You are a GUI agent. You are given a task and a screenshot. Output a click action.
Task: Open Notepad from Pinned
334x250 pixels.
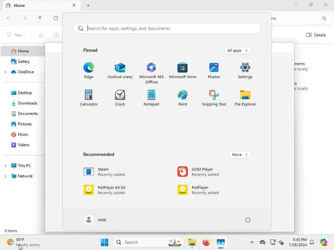click(151, 98)
